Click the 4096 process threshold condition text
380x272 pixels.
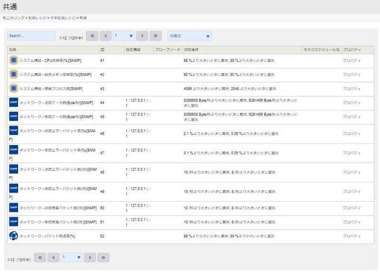pos(230,88)
